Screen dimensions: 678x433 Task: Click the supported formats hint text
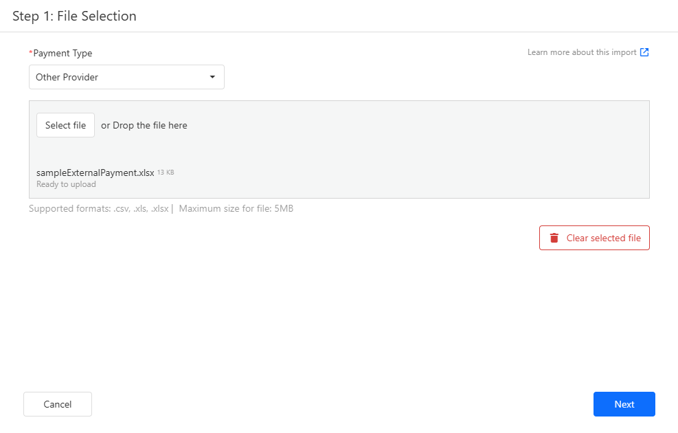(x=99, y=208)
